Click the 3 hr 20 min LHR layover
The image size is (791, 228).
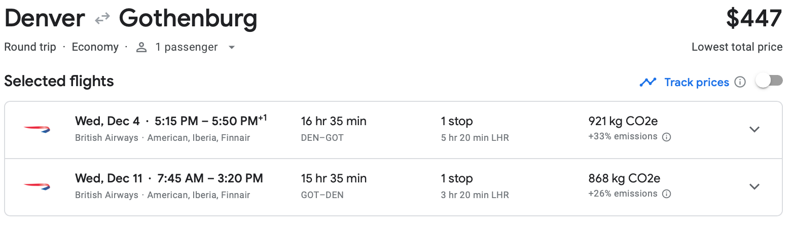click(x=475, y=195)
